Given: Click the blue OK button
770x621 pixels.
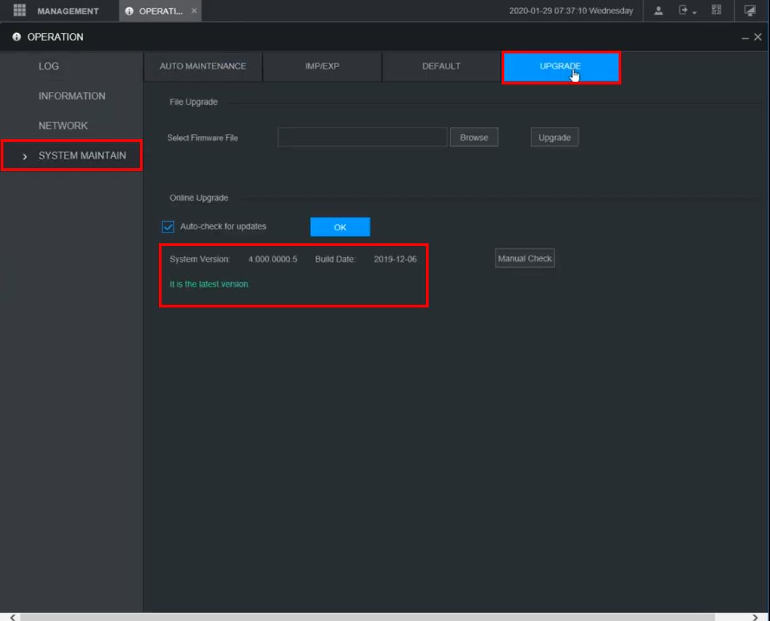Looking at the screenshot, I should pyautogui.click(x=340, y=227).
